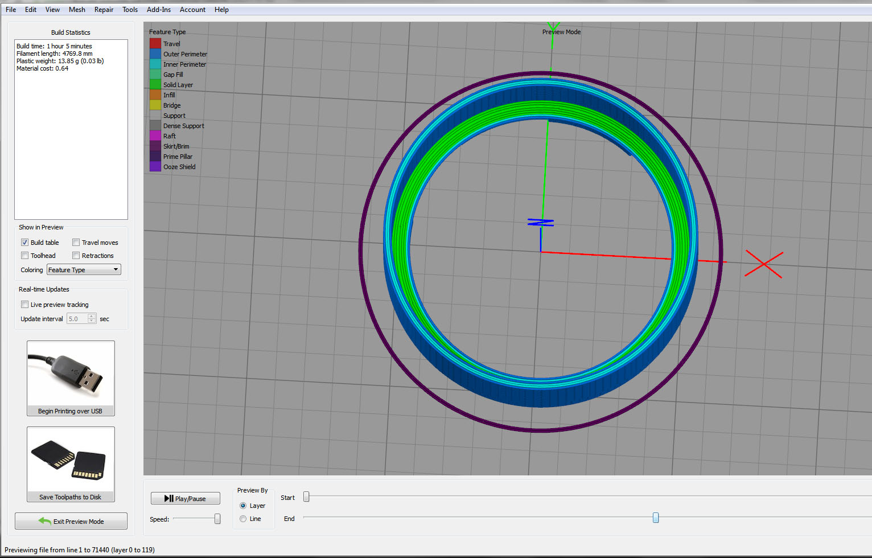Click the Dense Support color swatch

(x=155, y=126)
